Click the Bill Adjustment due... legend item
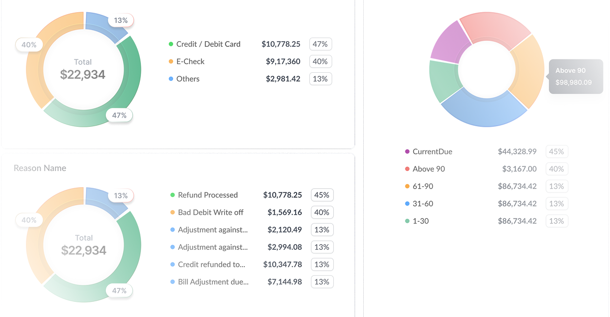The width and height of the screenshot is (610, 317). (x=213, y=282)
